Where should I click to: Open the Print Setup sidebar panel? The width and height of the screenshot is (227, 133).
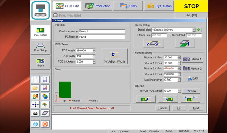41,47
